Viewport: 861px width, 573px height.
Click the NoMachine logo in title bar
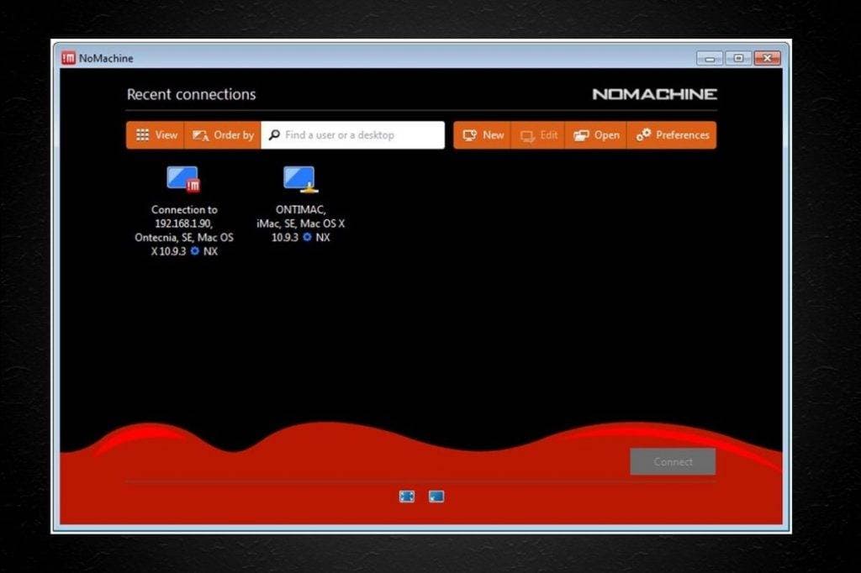[x=69, y=58]
